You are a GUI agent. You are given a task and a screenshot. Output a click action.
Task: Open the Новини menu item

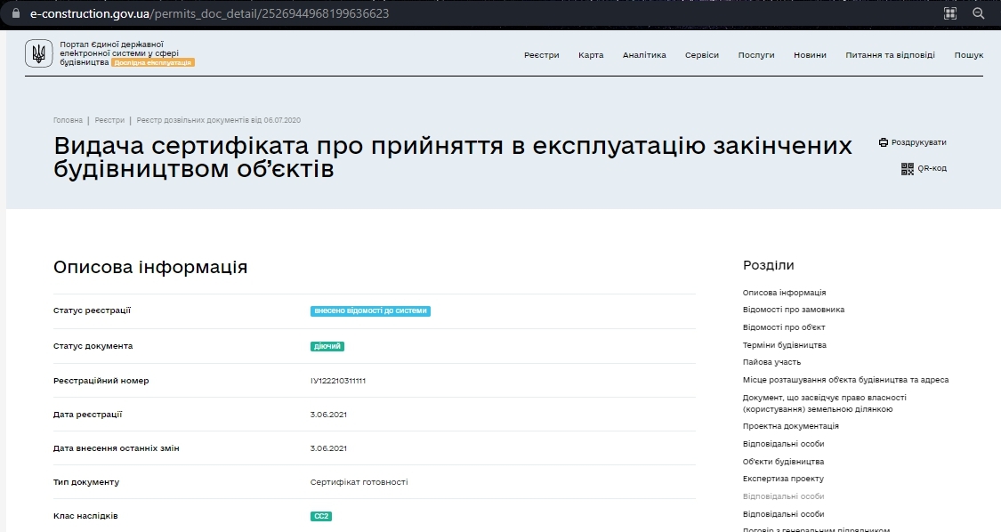(x=810, y=55)
